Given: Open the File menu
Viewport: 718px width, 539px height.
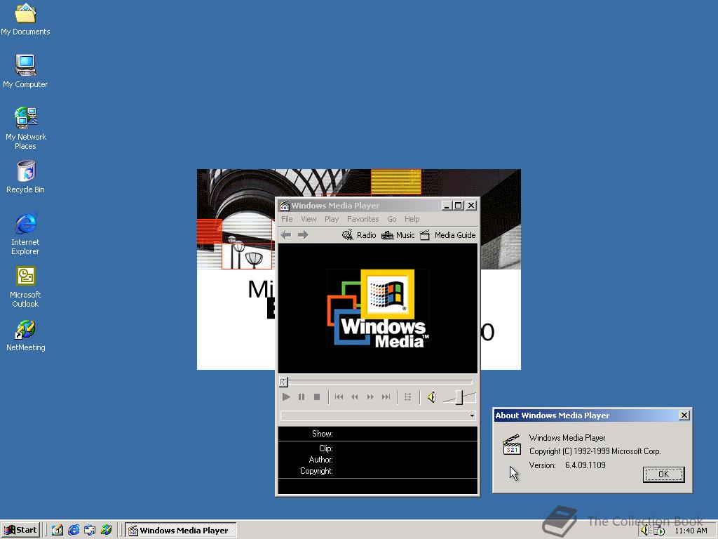Looking at the screenshot, I should coord(287,219).
